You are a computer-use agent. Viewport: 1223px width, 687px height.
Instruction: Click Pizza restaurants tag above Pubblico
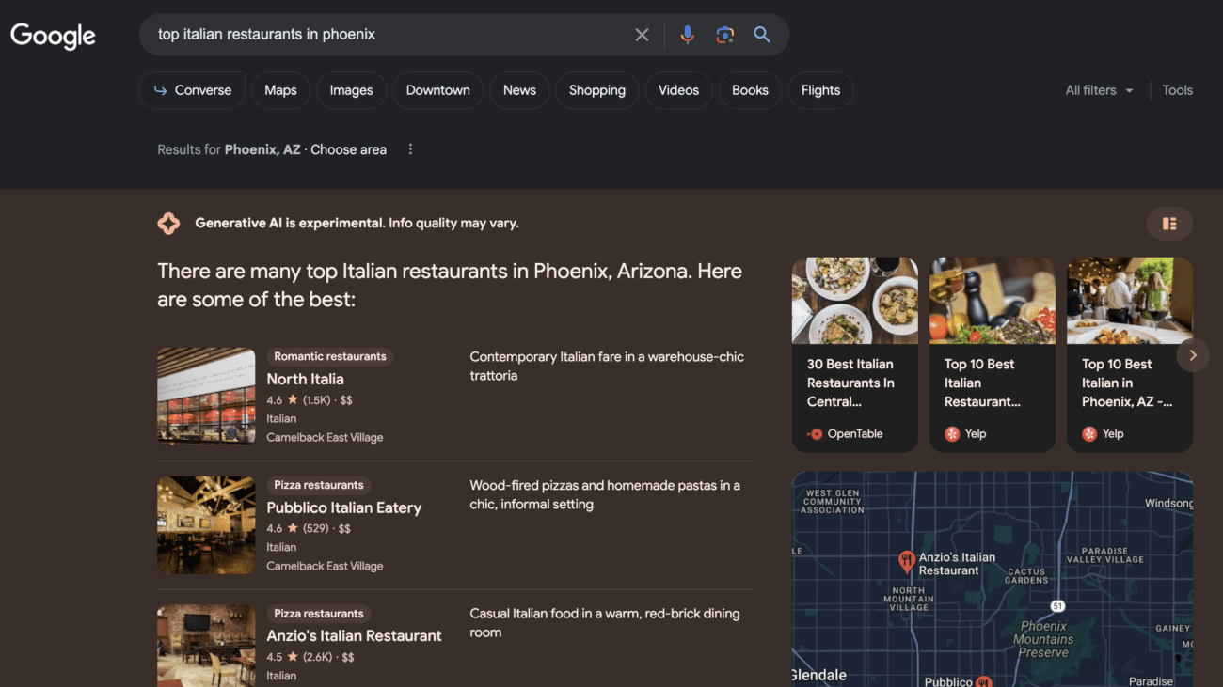point(319,485)
